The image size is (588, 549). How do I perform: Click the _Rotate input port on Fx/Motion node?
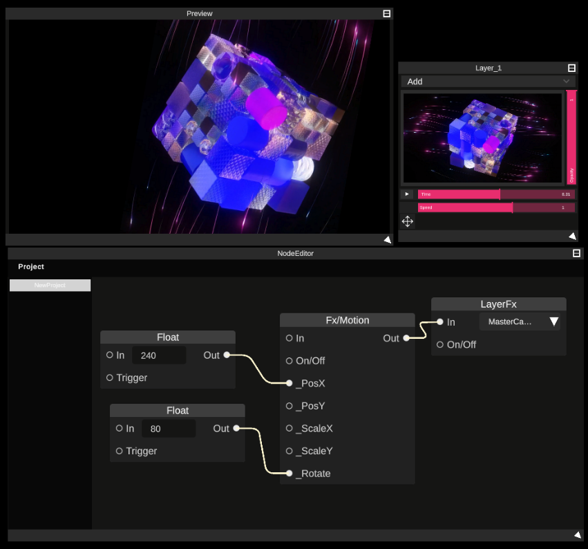290,474
